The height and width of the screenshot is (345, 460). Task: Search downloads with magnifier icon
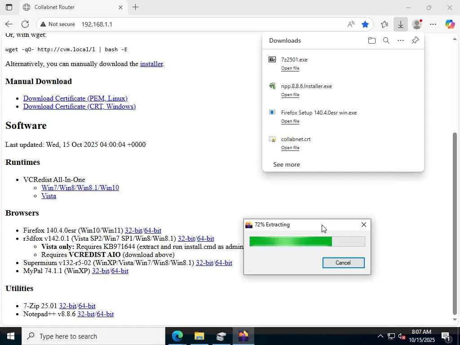point(386,40)
